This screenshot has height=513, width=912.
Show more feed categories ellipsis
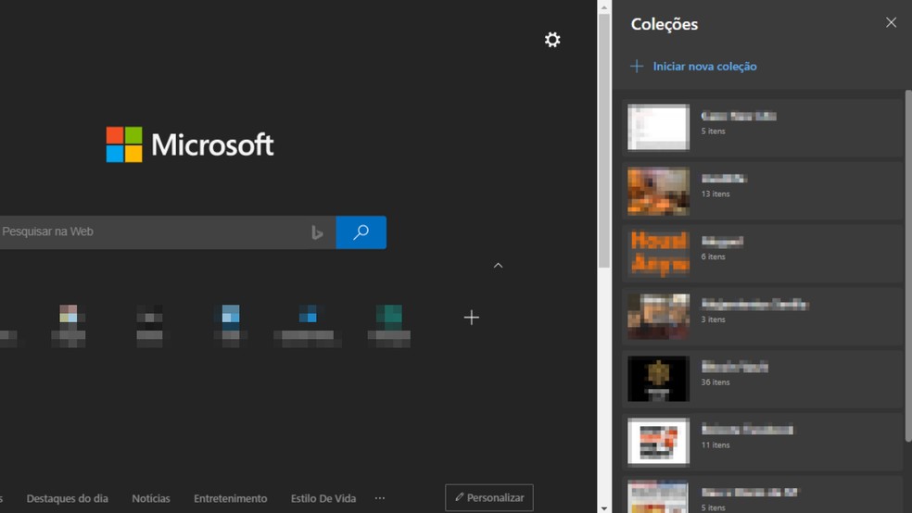[x=380, y=498]
